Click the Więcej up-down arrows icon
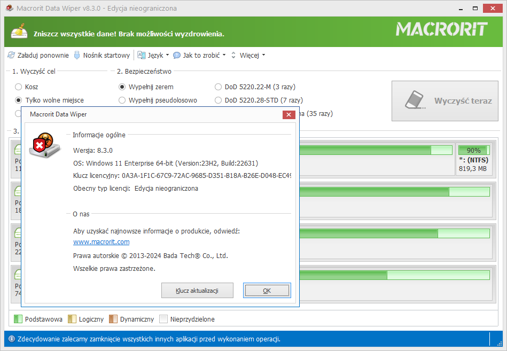This screenshot has width=507, height=351. pyautogui.click(x=233, y=55)
